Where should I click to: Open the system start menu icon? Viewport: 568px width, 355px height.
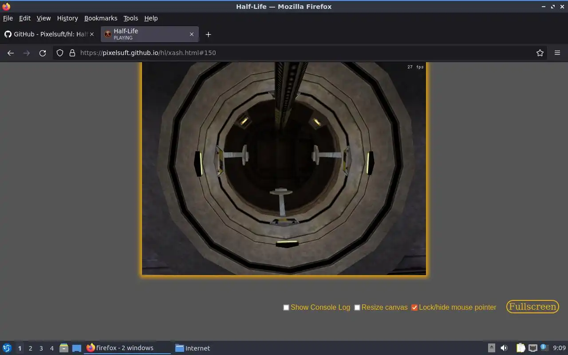(7, 348)
